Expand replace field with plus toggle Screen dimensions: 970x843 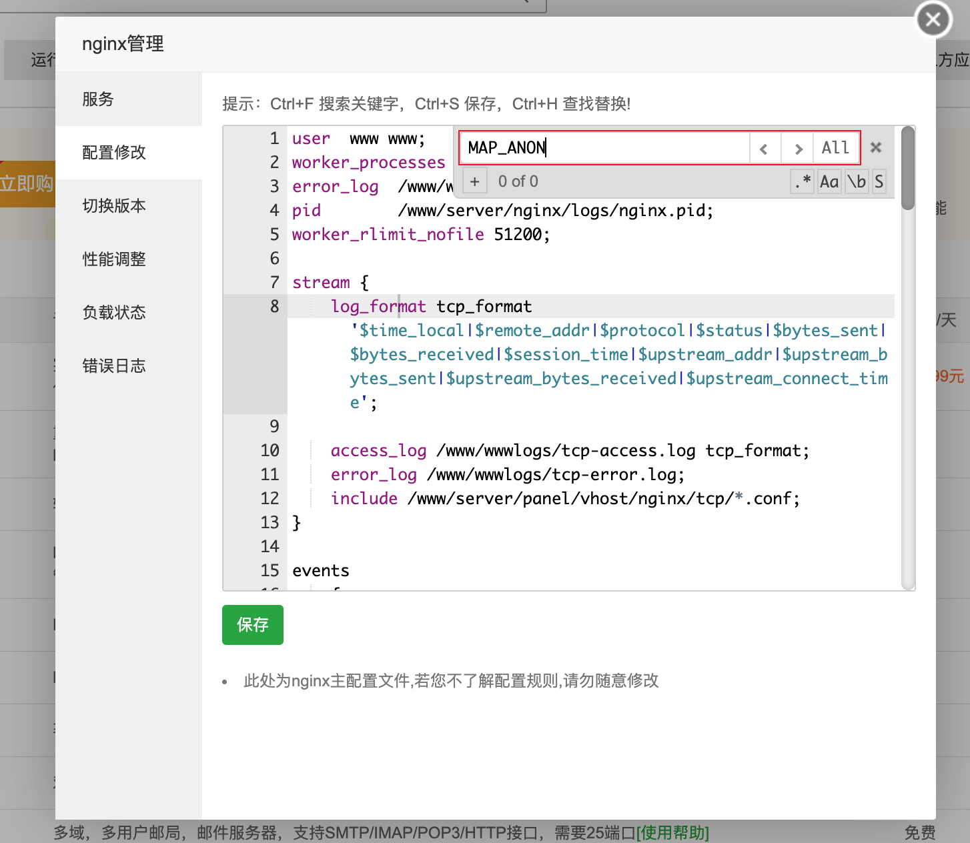tap(474, 181)
